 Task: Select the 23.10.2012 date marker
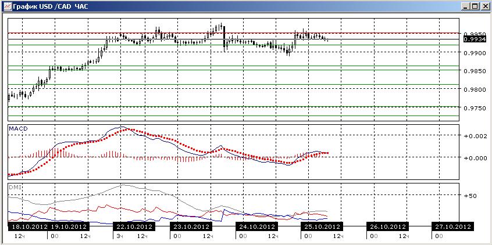tap(191, 226)
